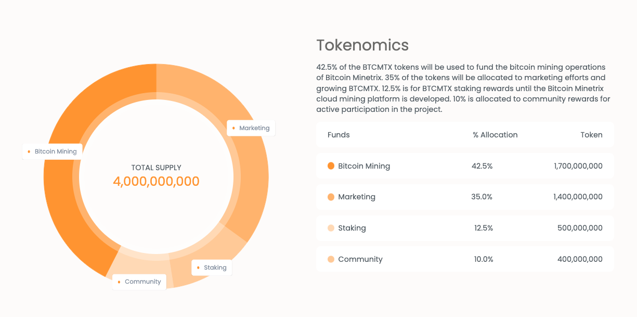This screenshot has width=637, height=317.
Task: Select the Marketing row showing 35.0%
Action: point(465,197)
